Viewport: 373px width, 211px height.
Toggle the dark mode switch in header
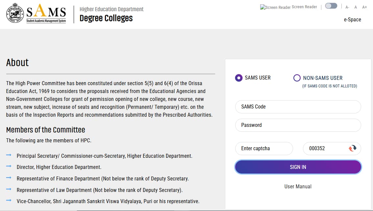pyautogui.click(x=331, y=6)
